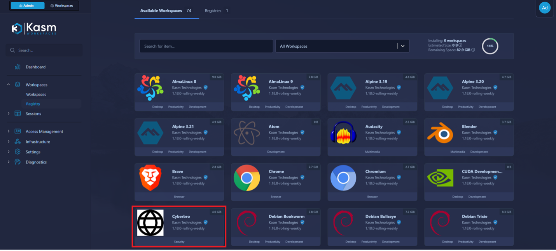Image resolution: width=556 pixels, height=251 pixels.
Task: Switch to Workspaces mode toggle
Action: (62, 6)
